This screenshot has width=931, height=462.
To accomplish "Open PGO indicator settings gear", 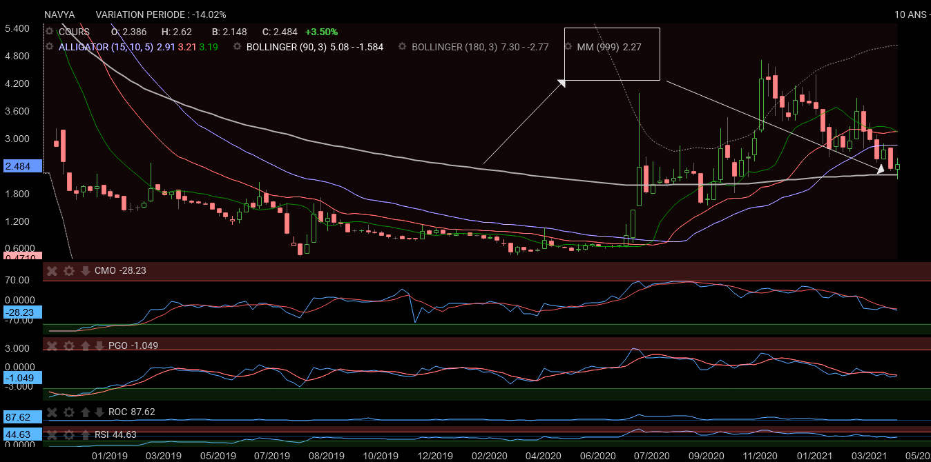I will pos(68,345).
